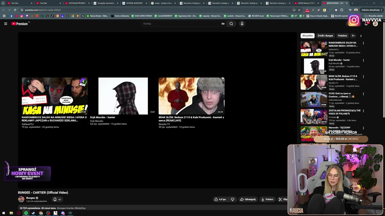Open a new browser tab
This screenshot has height=216, width=385.
pyautogui.click(x=352, y=3)
